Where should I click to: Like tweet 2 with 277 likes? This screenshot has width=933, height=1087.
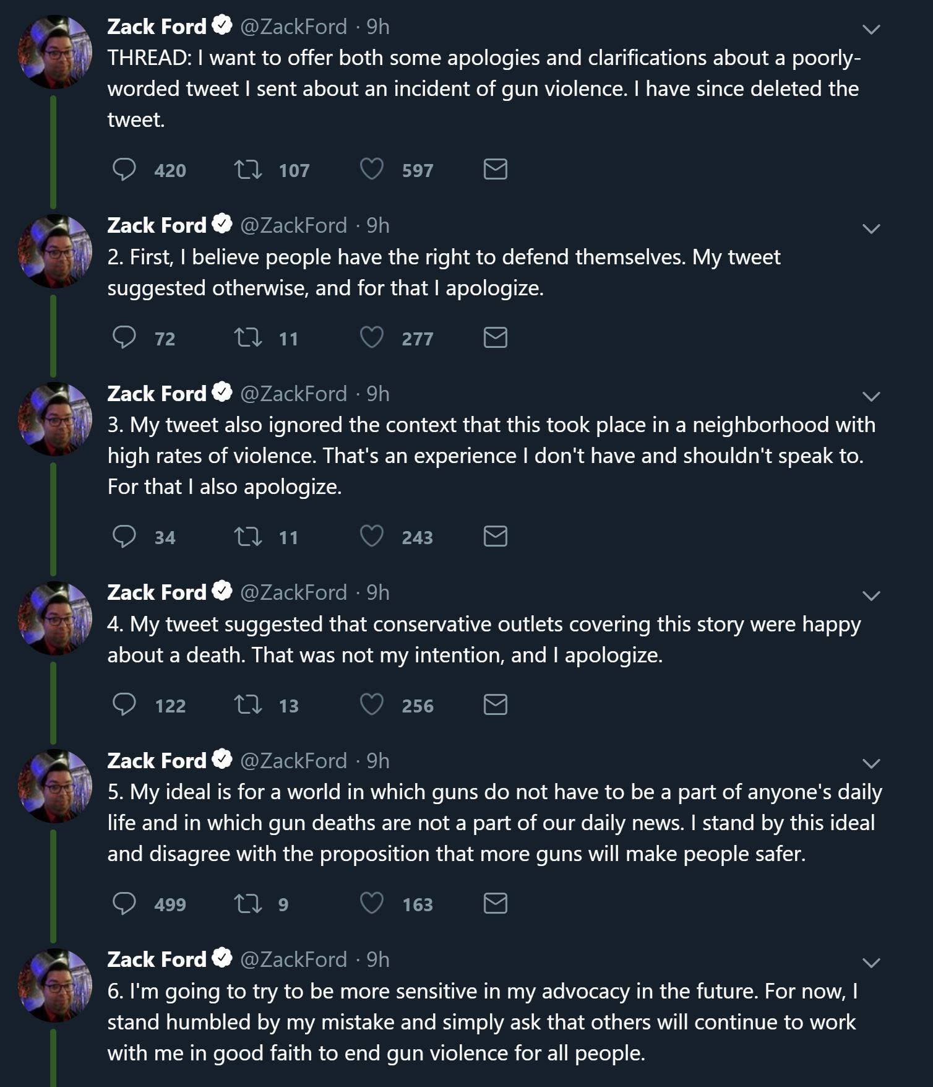coord(372,337)
